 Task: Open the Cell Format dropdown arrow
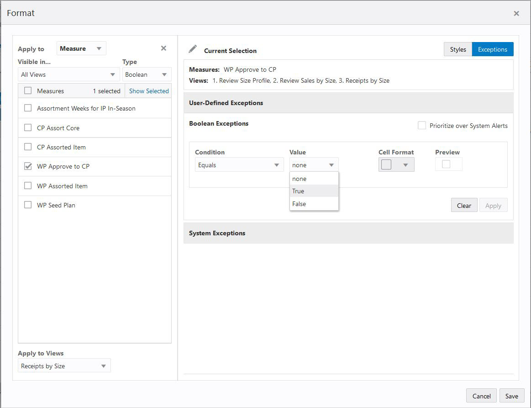click(405, 165)
